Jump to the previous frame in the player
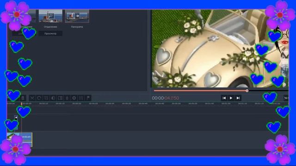 click(224, 98)
